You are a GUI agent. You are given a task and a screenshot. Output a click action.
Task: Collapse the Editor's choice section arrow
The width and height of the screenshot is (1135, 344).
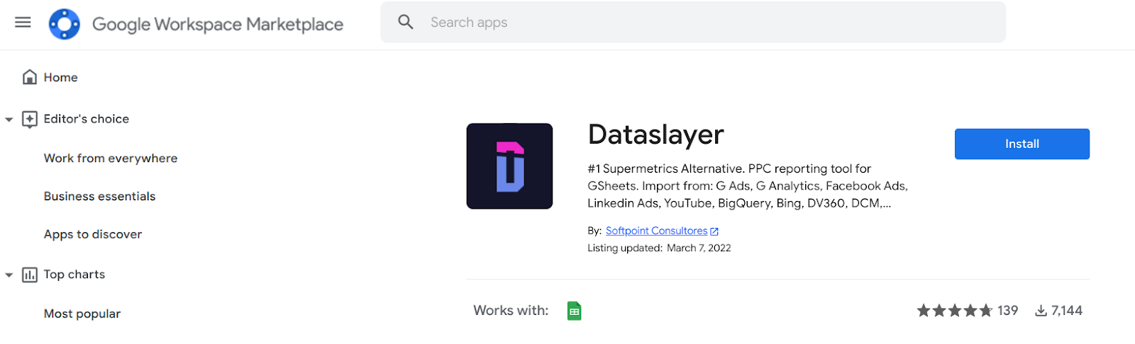point(9,120)
